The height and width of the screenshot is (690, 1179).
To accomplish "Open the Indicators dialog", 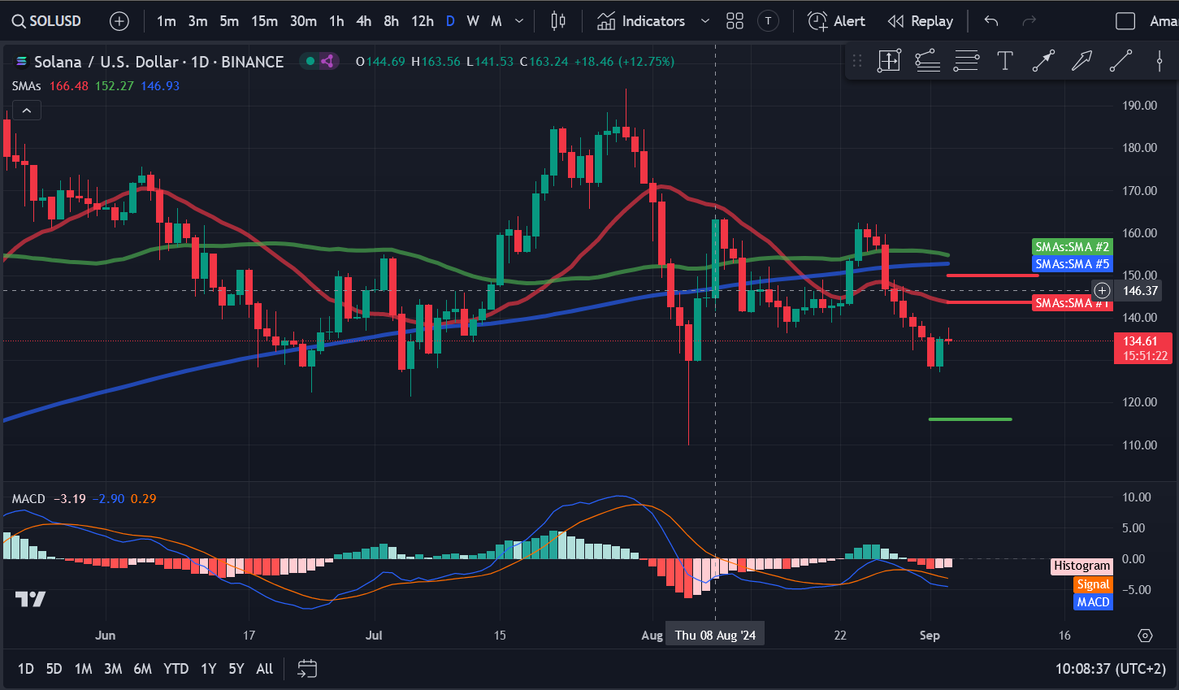I will 641,21.
